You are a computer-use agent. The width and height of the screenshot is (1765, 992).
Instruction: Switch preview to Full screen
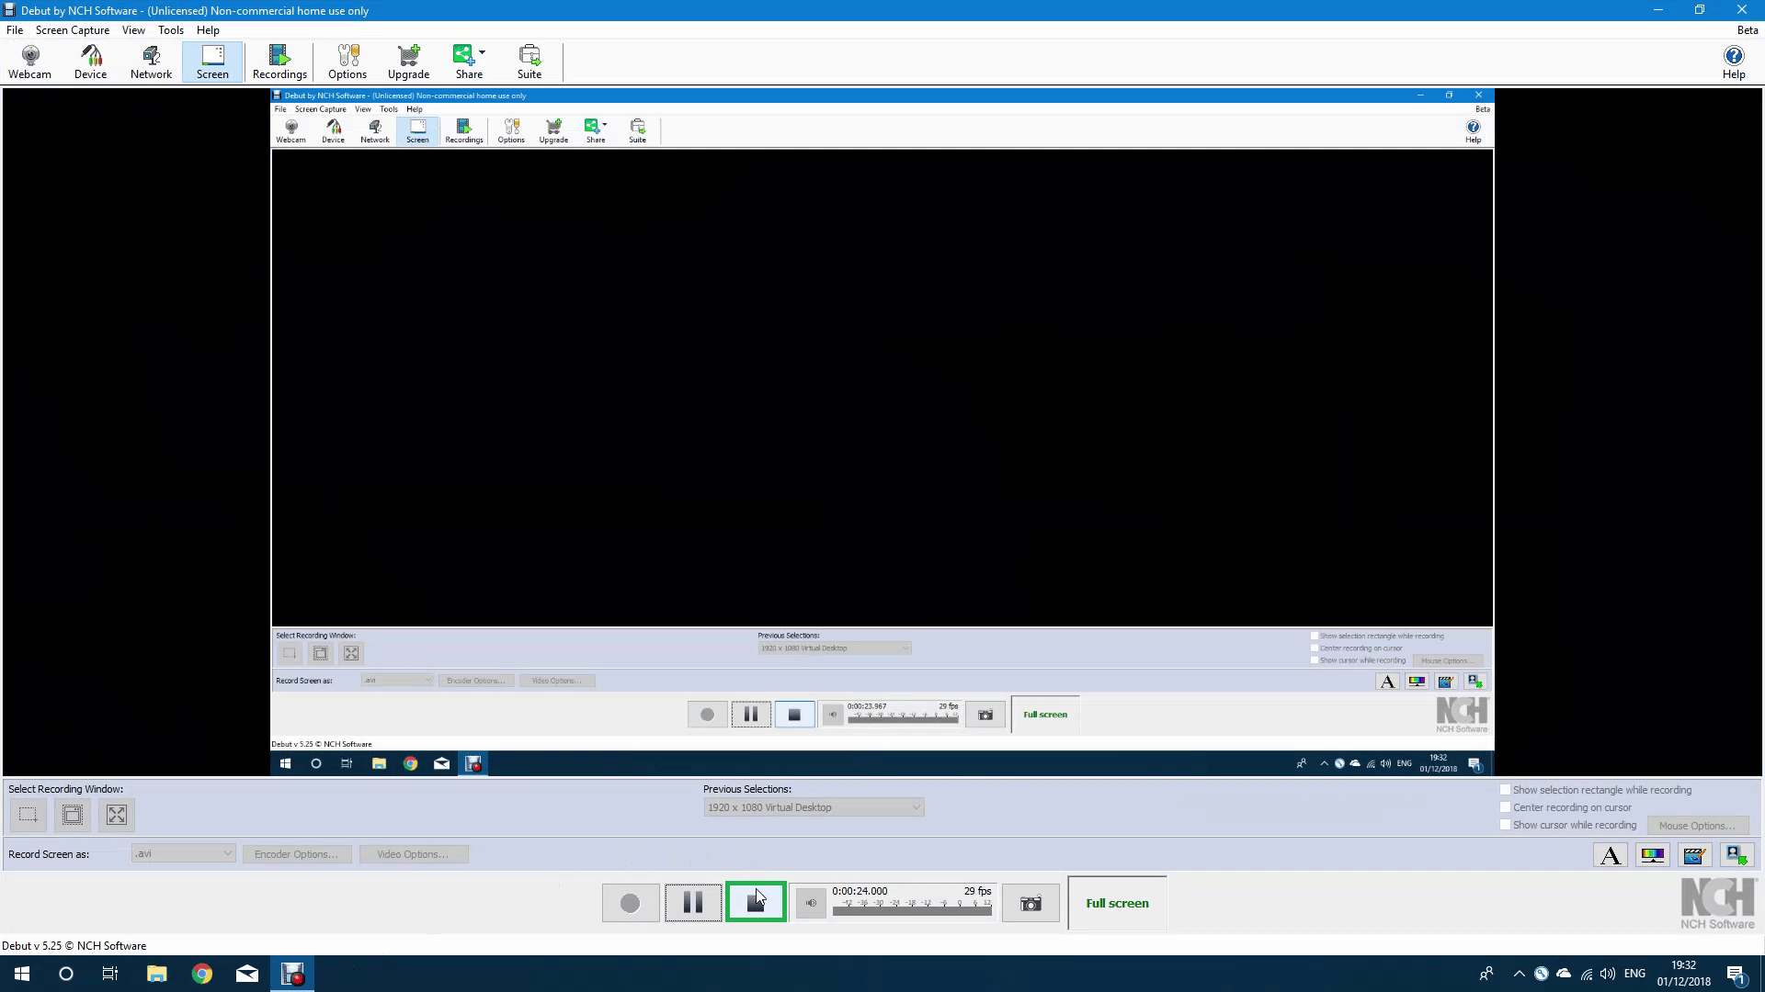coord(1117,903)
